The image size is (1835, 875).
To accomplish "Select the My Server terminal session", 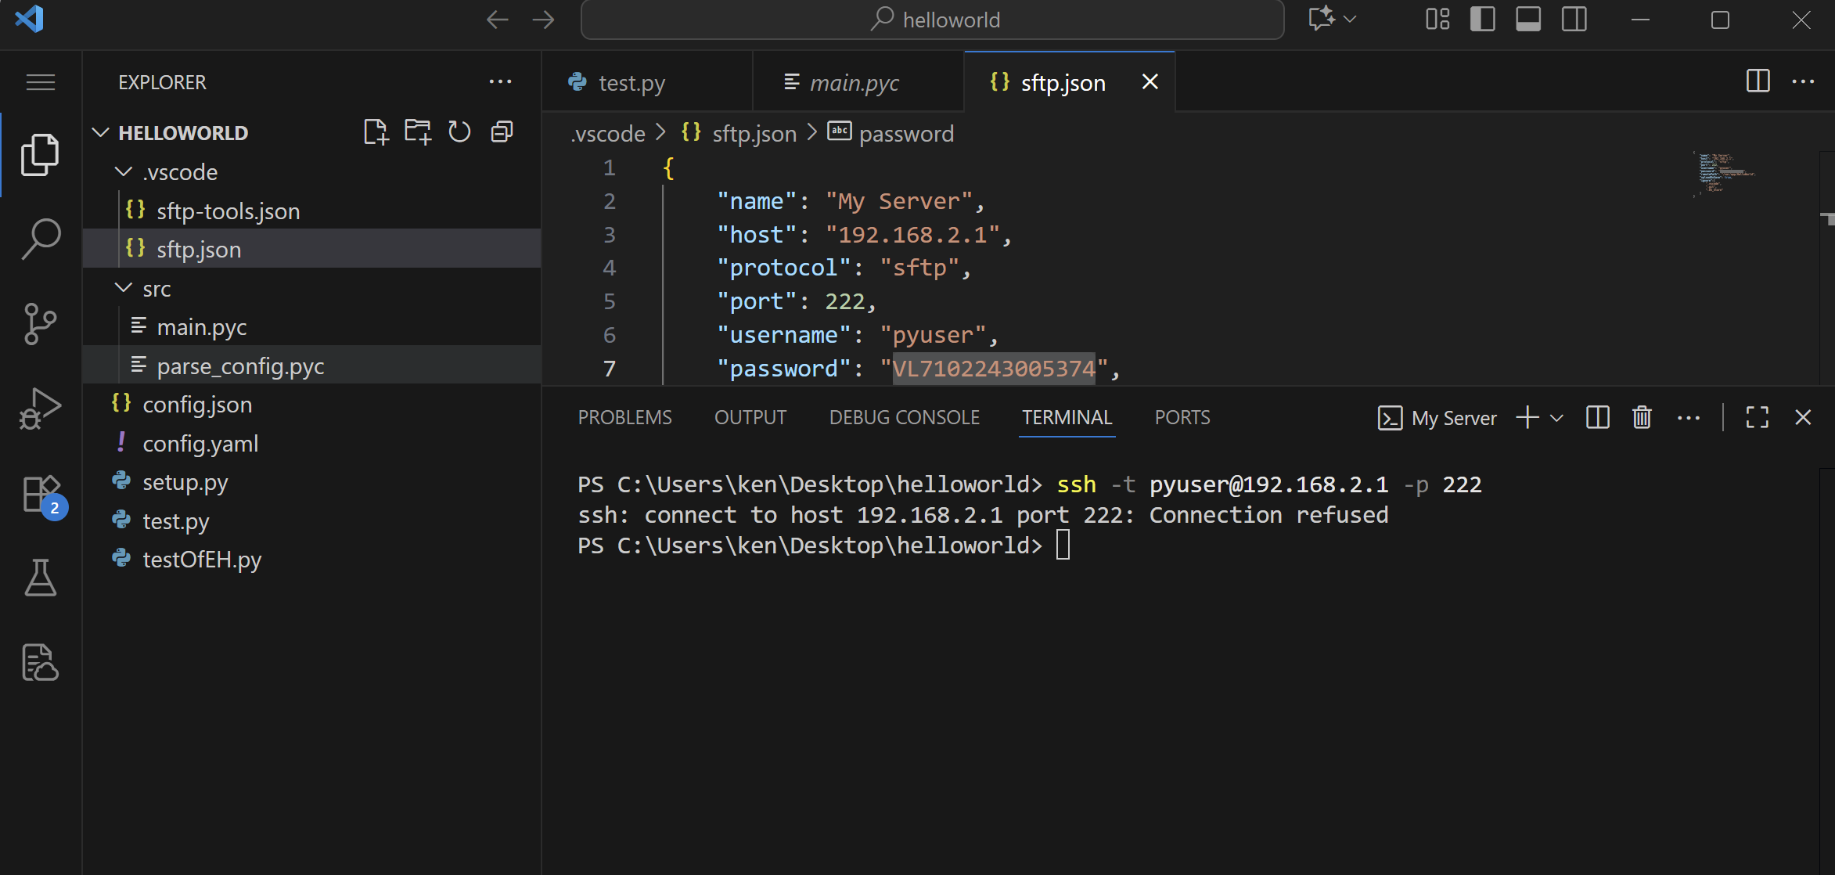I will click(x=1453, y=417).
